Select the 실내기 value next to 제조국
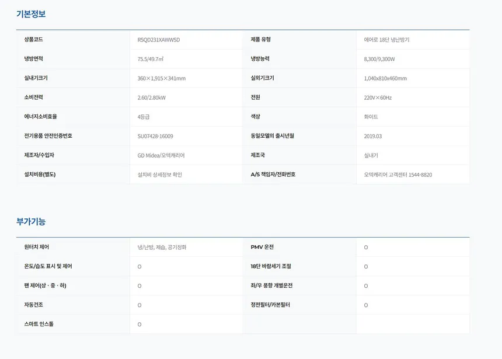 (371, 155)
